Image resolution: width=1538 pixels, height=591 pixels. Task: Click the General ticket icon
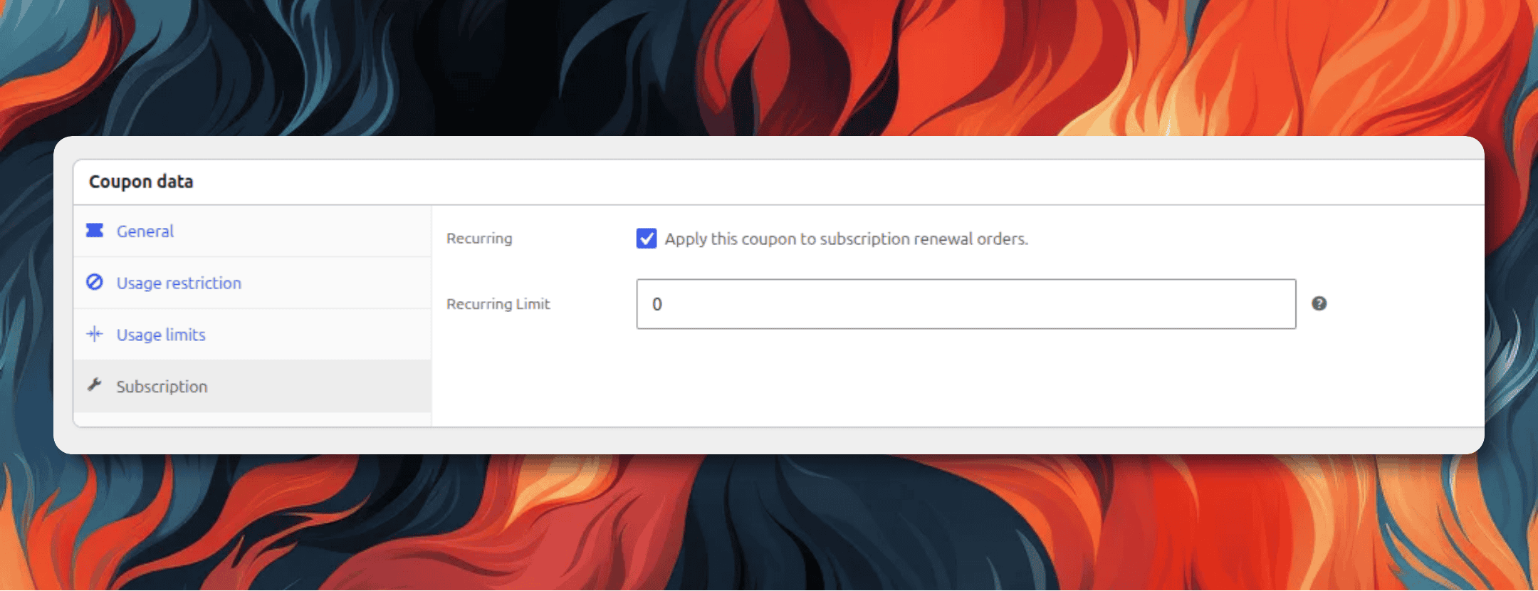coord(95,231)
